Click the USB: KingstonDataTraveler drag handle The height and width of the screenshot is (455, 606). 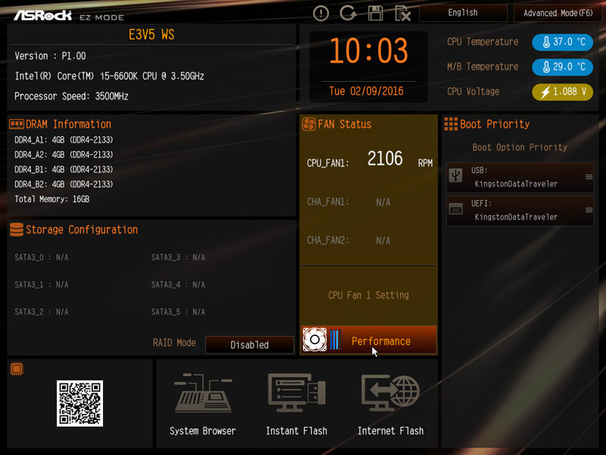pos(589,177)
